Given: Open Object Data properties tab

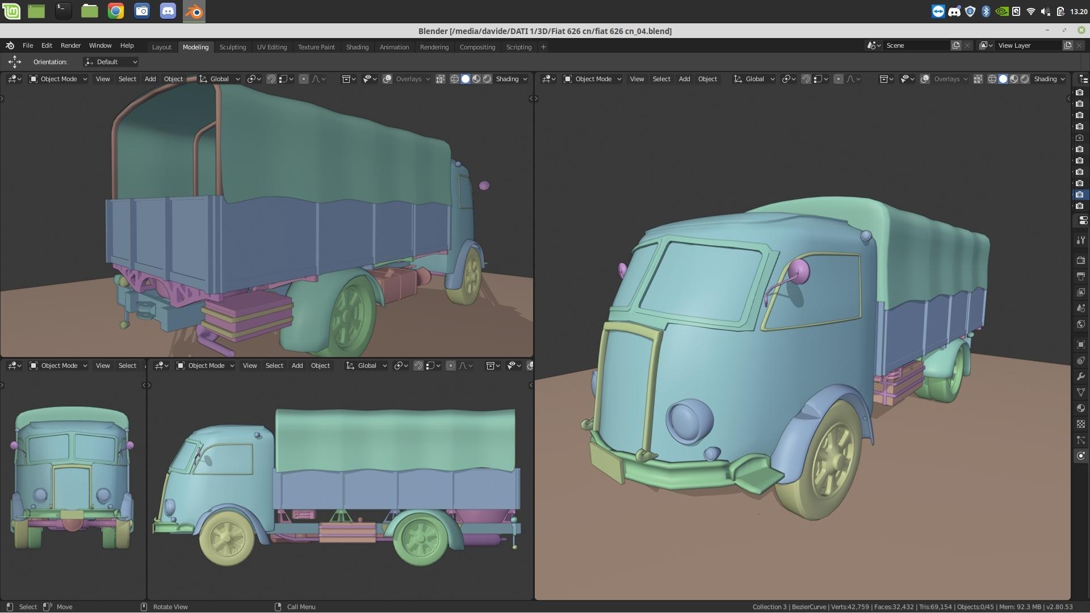Looking at the screenshot, I should point(1080,392).
